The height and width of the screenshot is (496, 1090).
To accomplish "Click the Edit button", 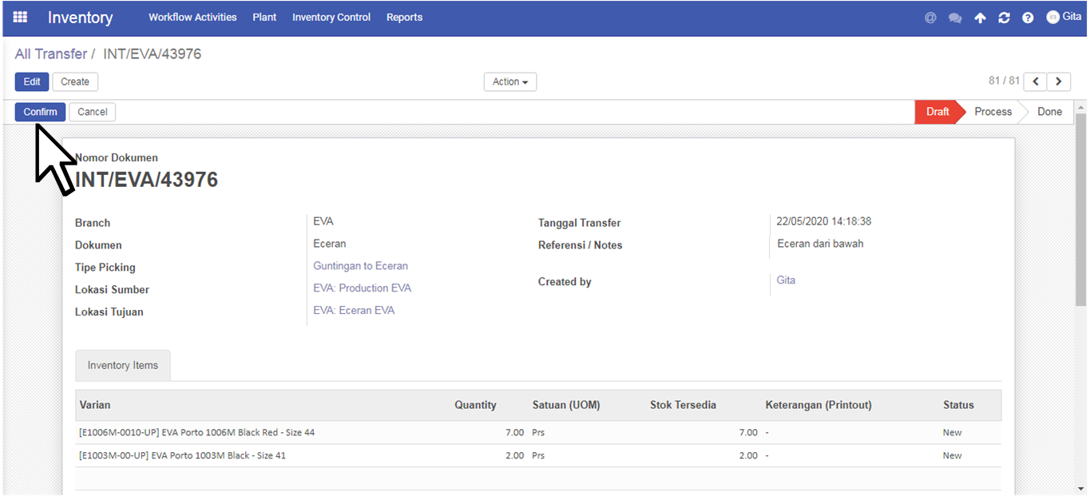I will point(32,81).
